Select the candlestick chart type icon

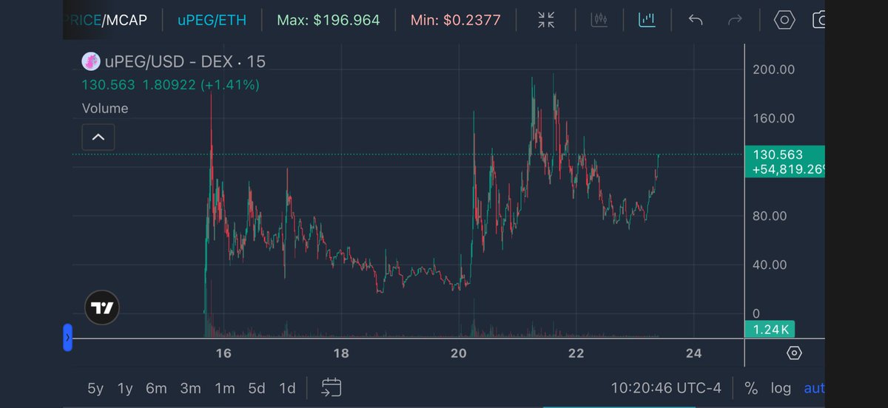click(x=599, y=20)
